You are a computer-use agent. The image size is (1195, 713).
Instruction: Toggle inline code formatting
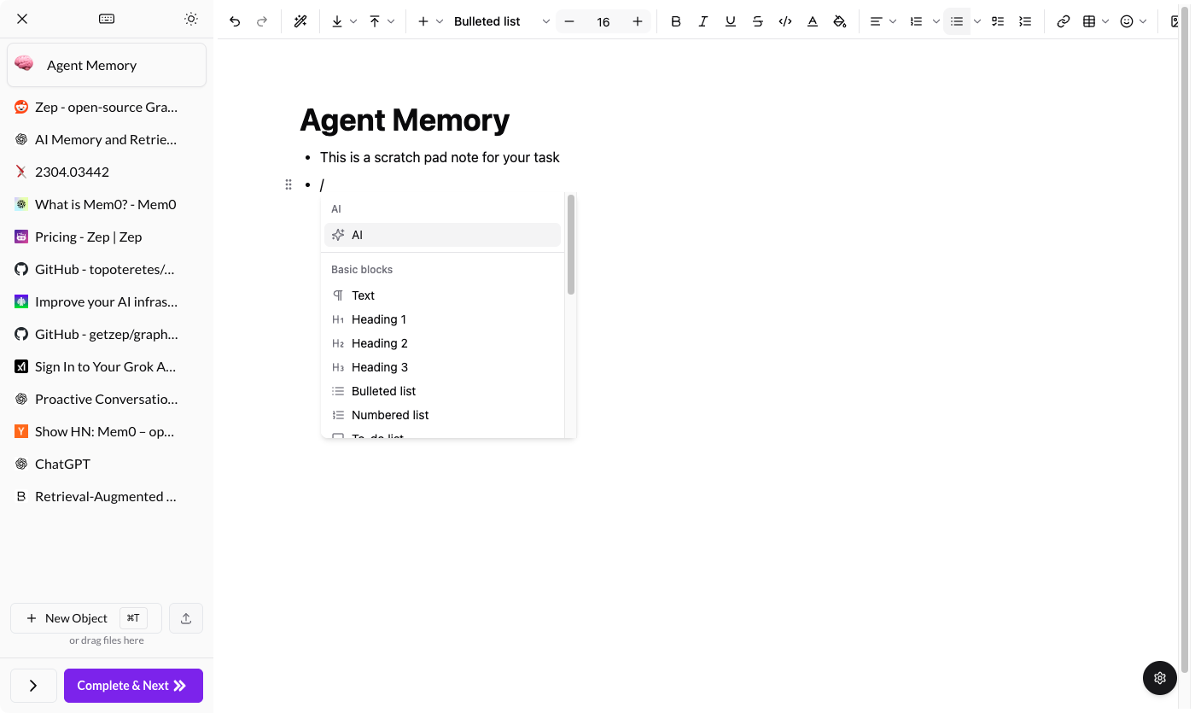(785, 21)
